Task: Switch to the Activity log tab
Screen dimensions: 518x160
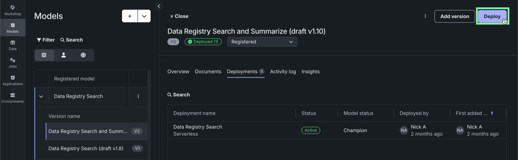Action: (x=283, y=72)
